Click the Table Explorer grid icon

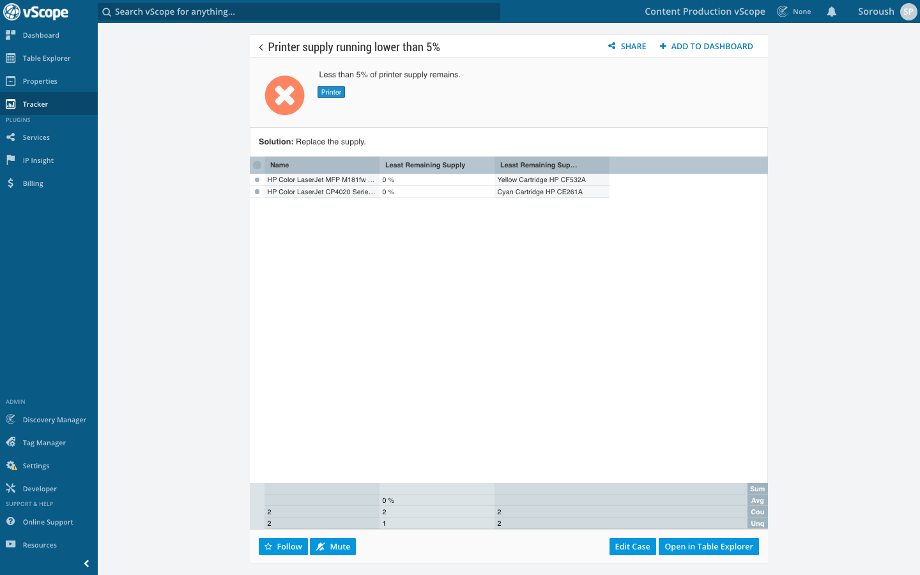(10, 58)
